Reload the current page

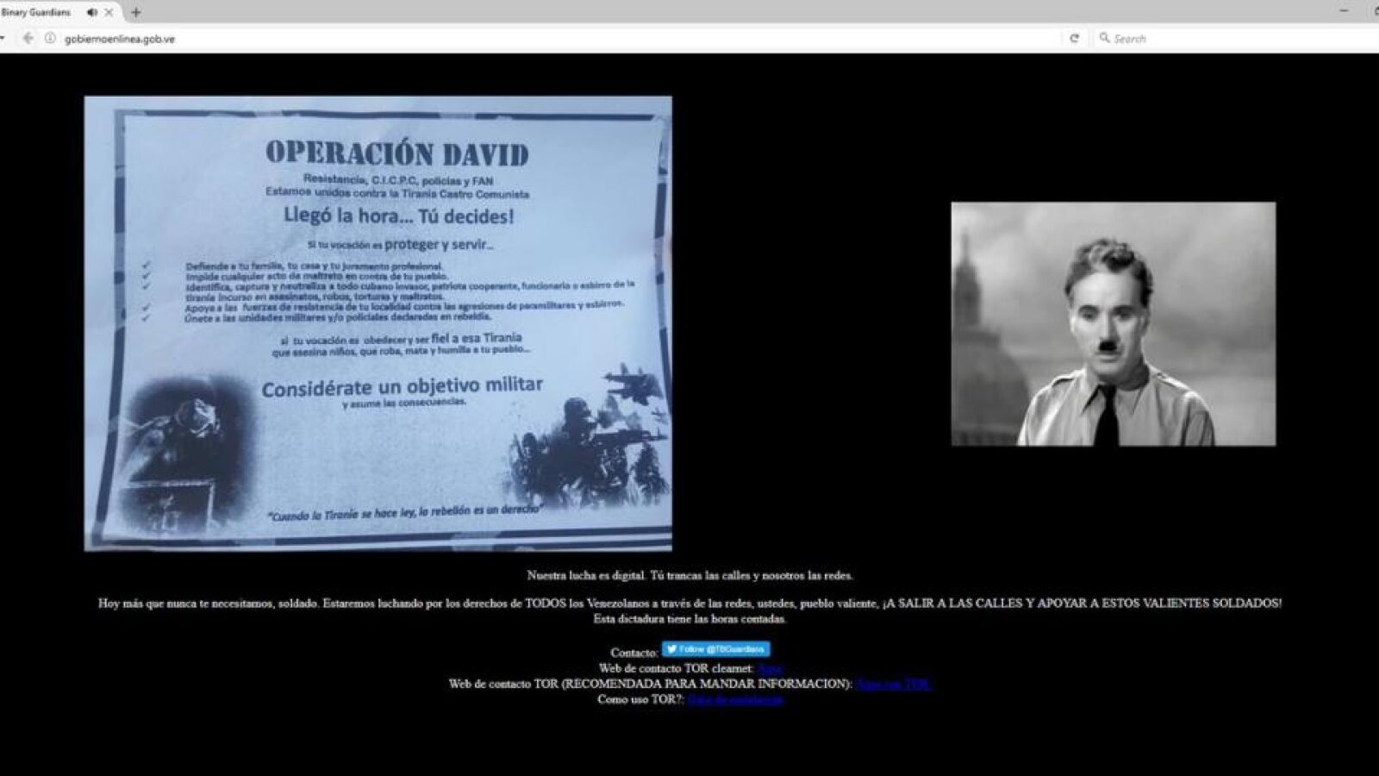(x=1074, y=38)
